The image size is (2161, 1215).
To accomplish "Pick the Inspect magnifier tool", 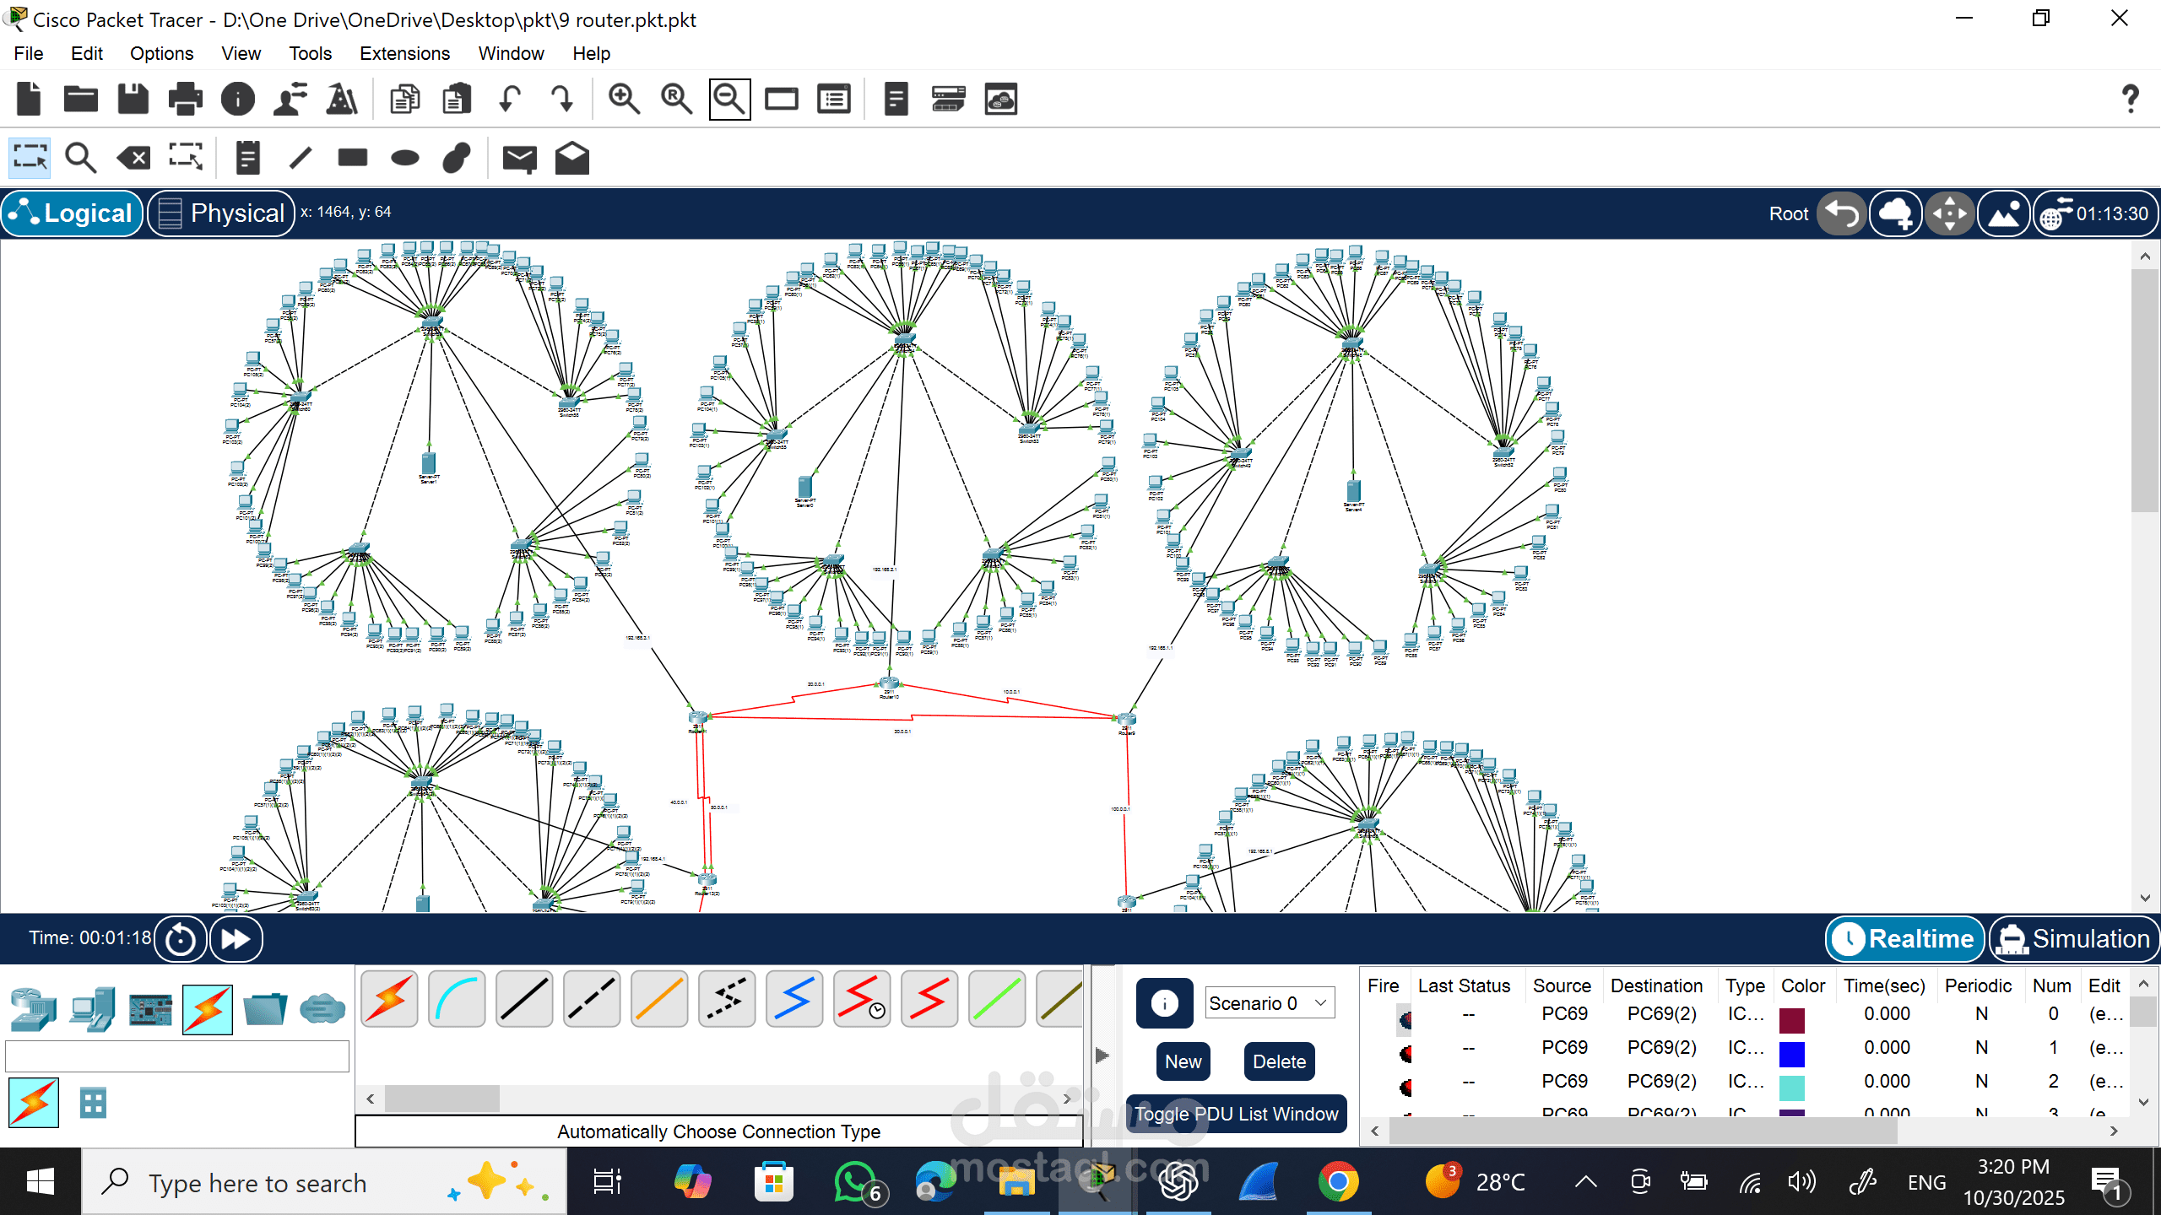I will (x=81, y=158).
